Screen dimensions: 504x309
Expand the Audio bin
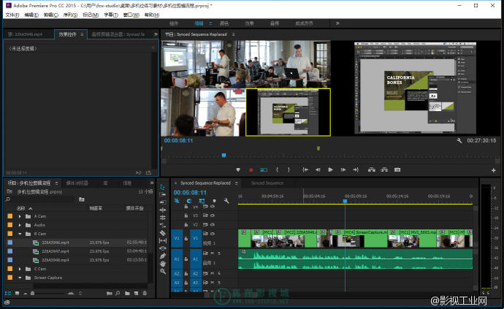point(20,225)
